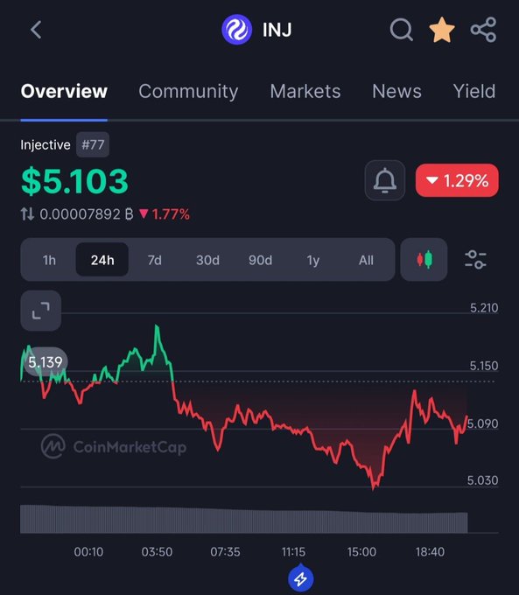The height and width of the screenshot is (595, 519).
Task: Tap the share icon
Action: pos(483,30)
